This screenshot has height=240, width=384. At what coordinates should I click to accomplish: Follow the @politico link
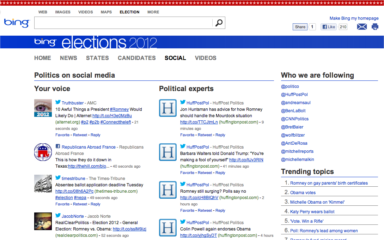pyautogui.click(x=290, y=86)
